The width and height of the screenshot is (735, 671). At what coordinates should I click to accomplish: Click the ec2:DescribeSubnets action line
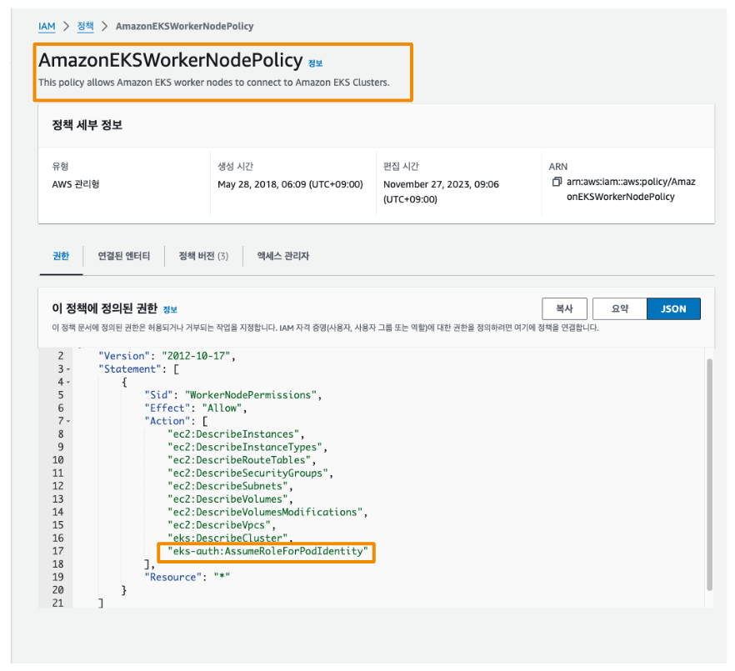pos(230,486)
